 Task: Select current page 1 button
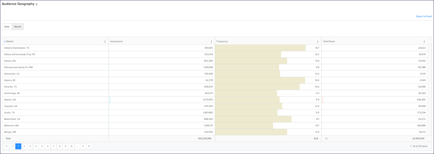18,146
